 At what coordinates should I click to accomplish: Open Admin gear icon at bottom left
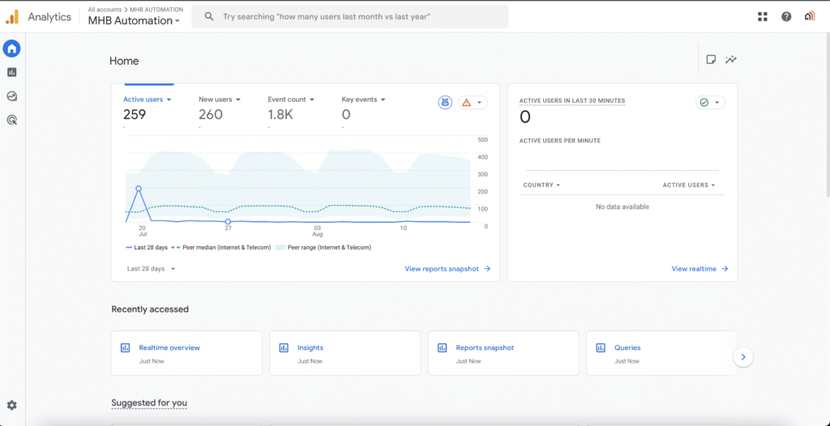[11, 406]
